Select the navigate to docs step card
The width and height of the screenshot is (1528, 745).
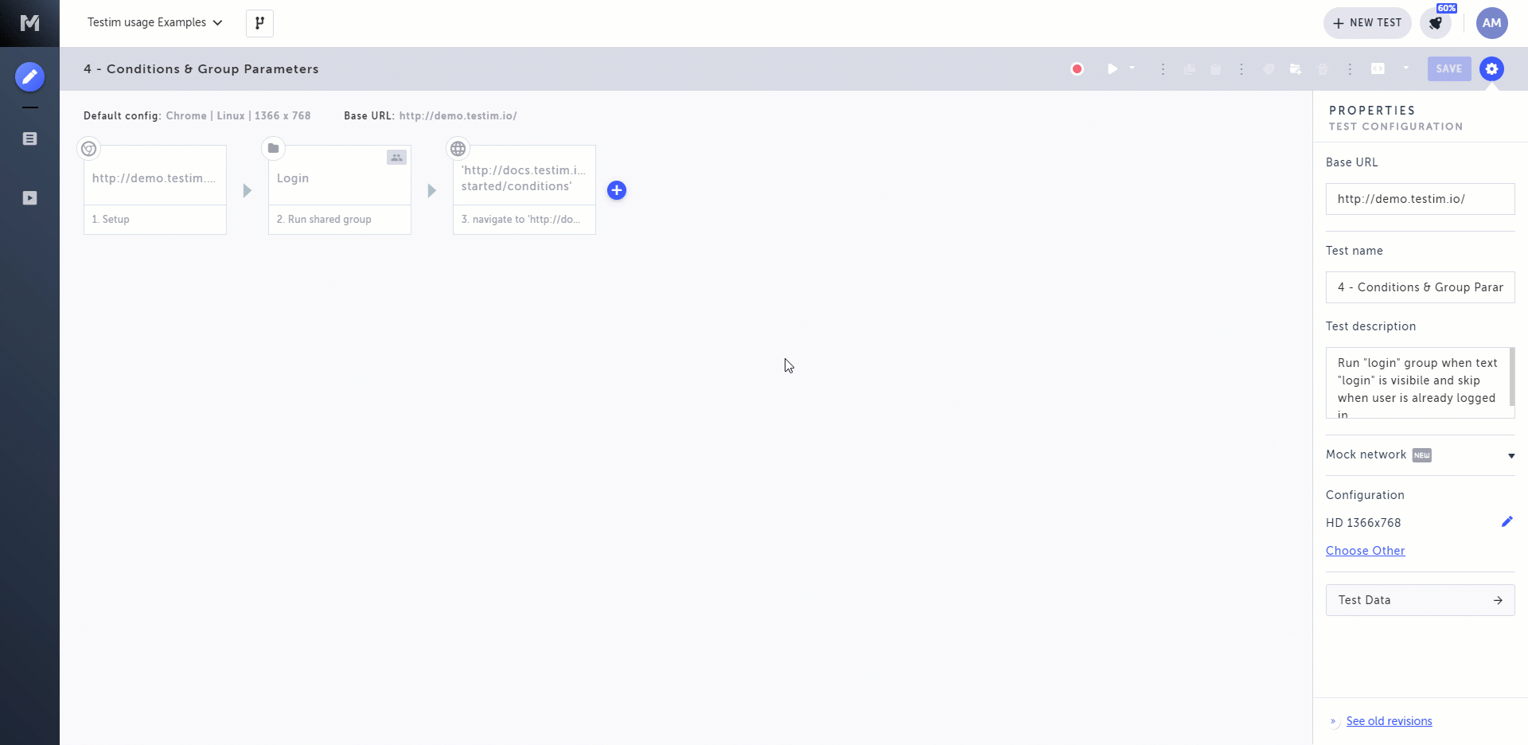[524, 189]
